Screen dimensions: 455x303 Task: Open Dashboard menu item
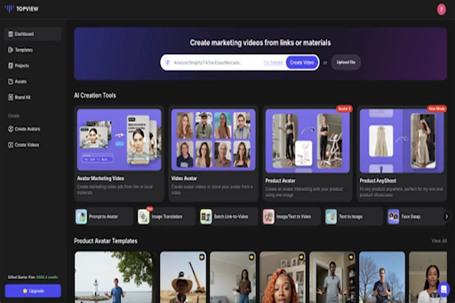(x=33, y=34)
